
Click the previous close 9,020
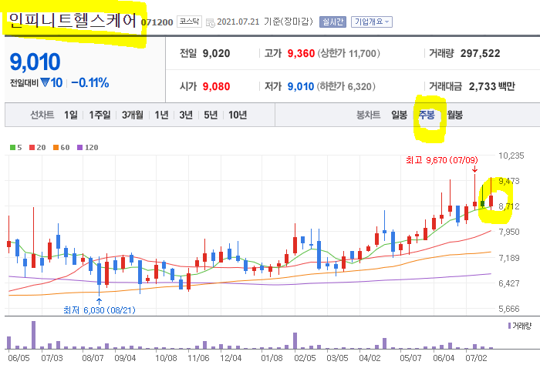tap(216, 53)
